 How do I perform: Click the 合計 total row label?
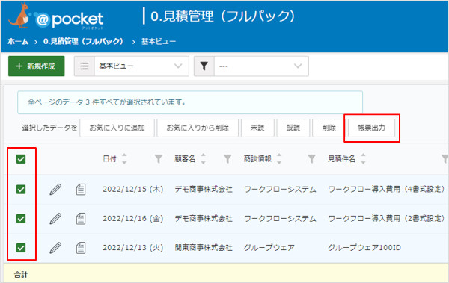(x=21, y=275)
